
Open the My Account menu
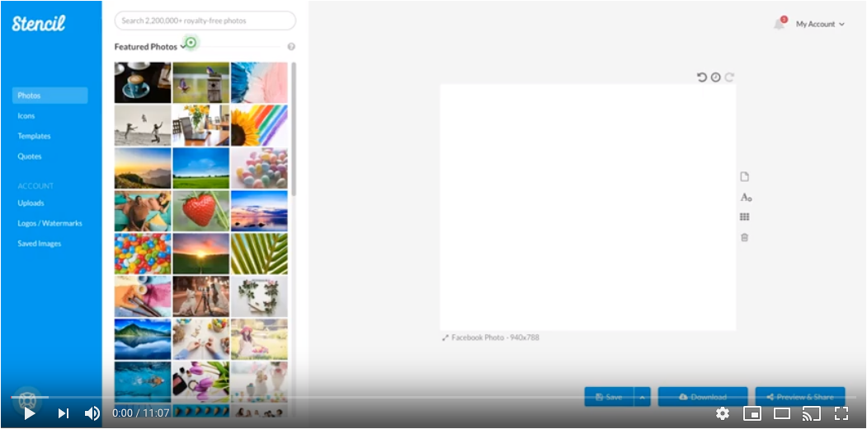click(820, 24)
